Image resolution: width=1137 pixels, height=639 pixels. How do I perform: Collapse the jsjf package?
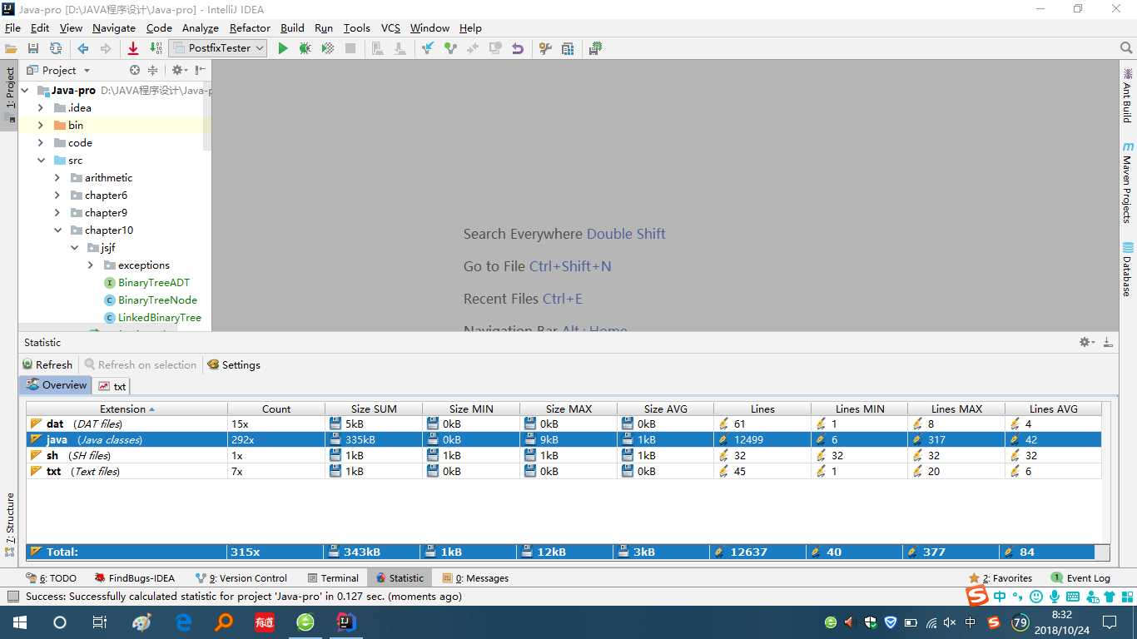coord(74,247)
